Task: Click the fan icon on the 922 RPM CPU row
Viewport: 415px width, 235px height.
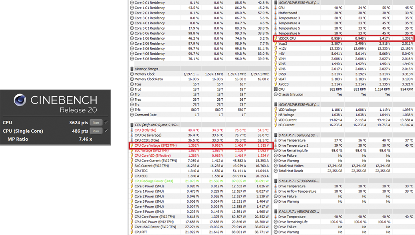Action: click(276, 89)
